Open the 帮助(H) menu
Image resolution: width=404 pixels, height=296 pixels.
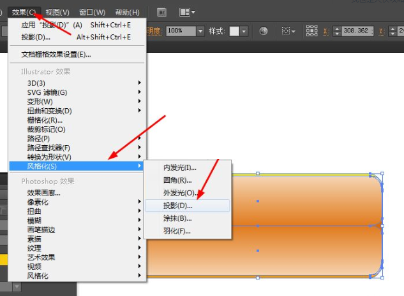(127, 12)
